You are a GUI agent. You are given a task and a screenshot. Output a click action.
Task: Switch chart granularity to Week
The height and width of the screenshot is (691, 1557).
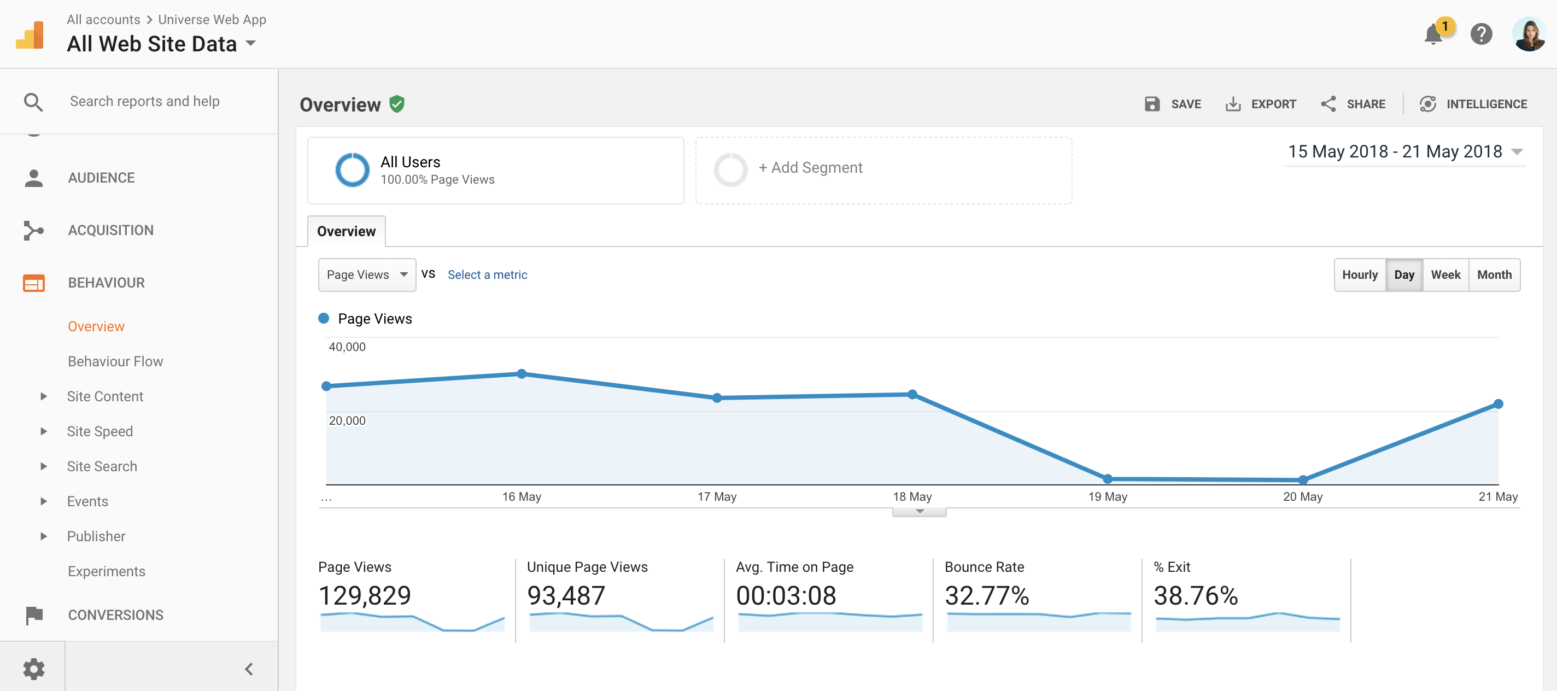coord(1445,275)
